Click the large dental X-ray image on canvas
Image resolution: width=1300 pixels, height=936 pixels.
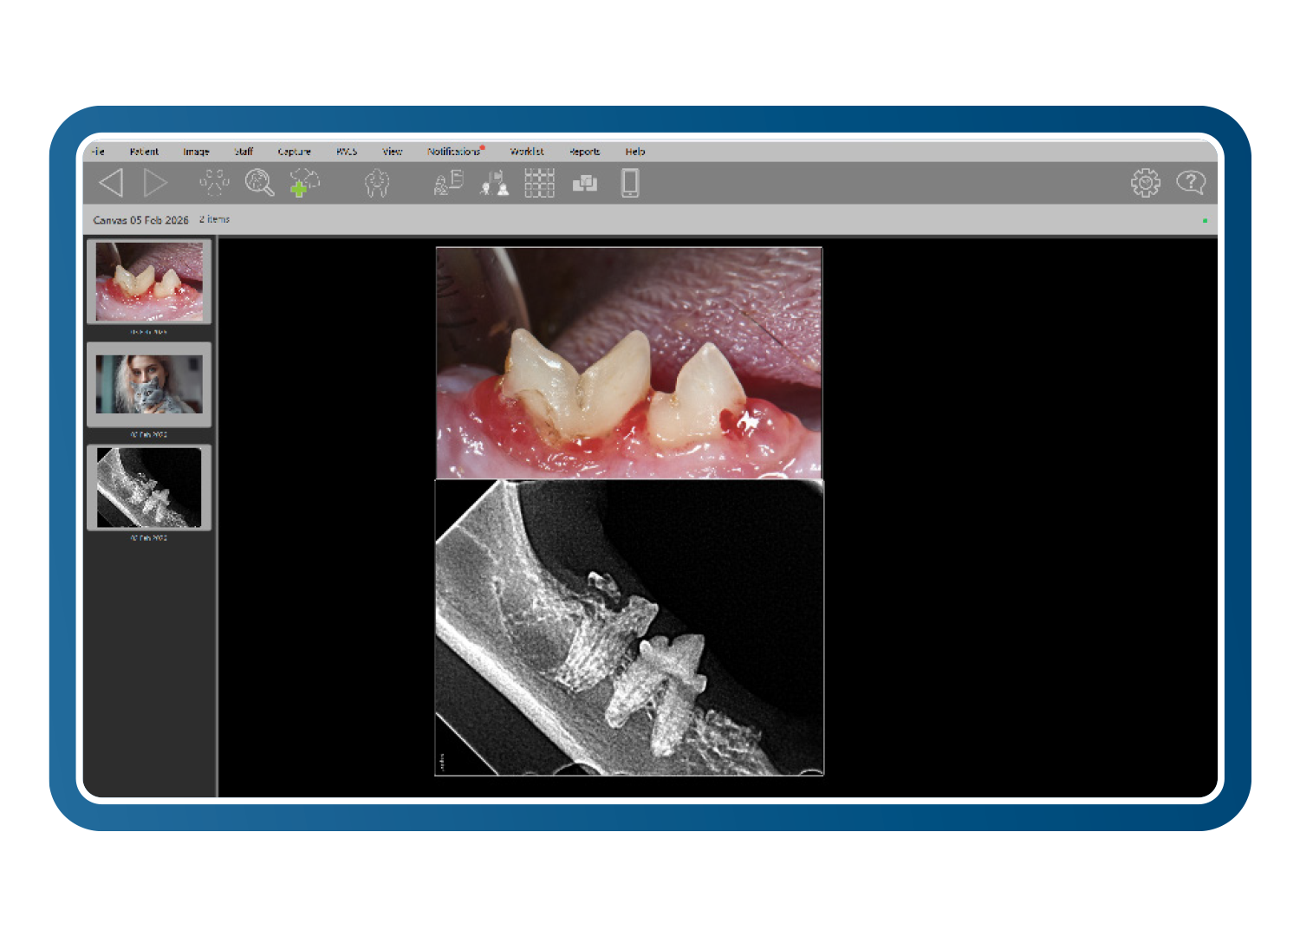(629, 627)
